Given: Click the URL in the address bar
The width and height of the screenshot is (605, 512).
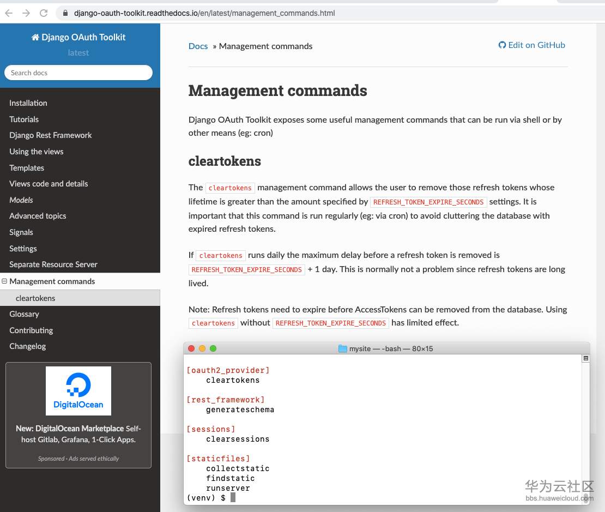Looking at the screenshot, I should pyautogui.click(x=204, y=13).
